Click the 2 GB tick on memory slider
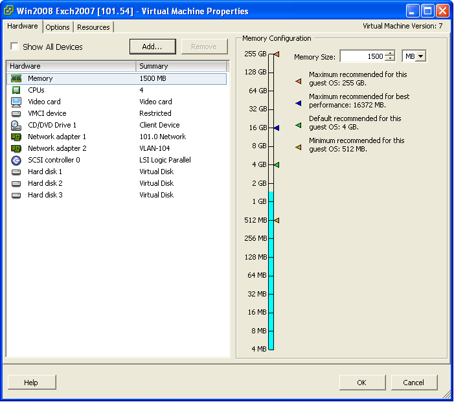The height and width of the screenshot is (402, 454). click(x=271, y=183)
